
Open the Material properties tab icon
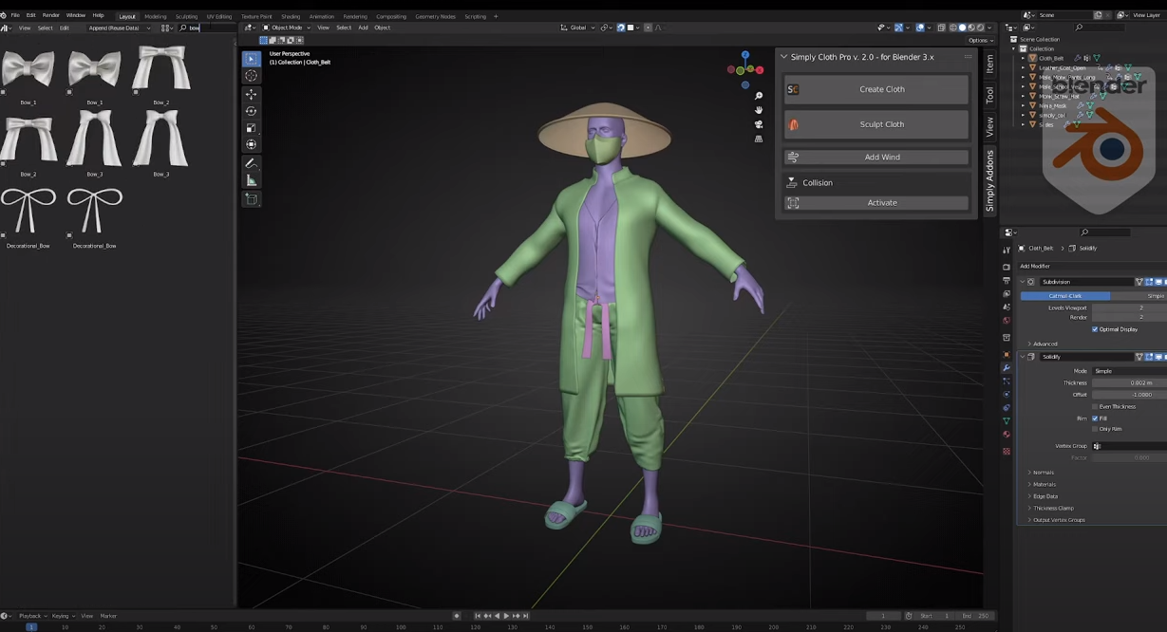click(x=1007, y=435)
